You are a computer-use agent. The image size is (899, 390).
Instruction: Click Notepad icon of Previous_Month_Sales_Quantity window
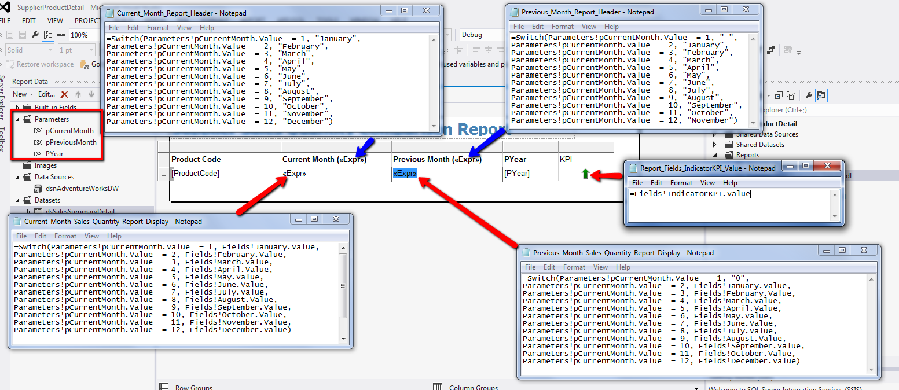coord(526,252)
